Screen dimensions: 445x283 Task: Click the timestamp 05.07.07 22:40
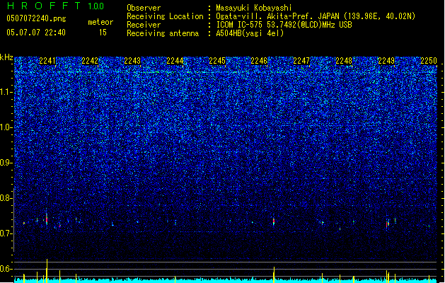coord(36,33)
